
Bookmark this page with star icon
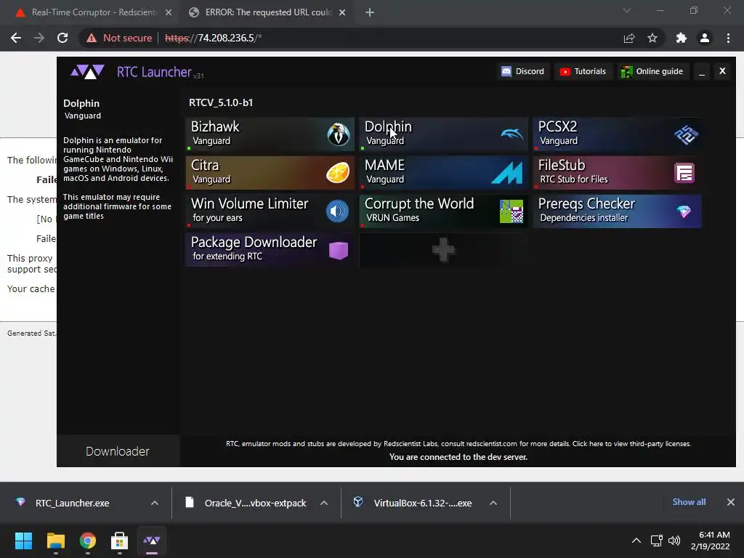[x=652, y=38]
